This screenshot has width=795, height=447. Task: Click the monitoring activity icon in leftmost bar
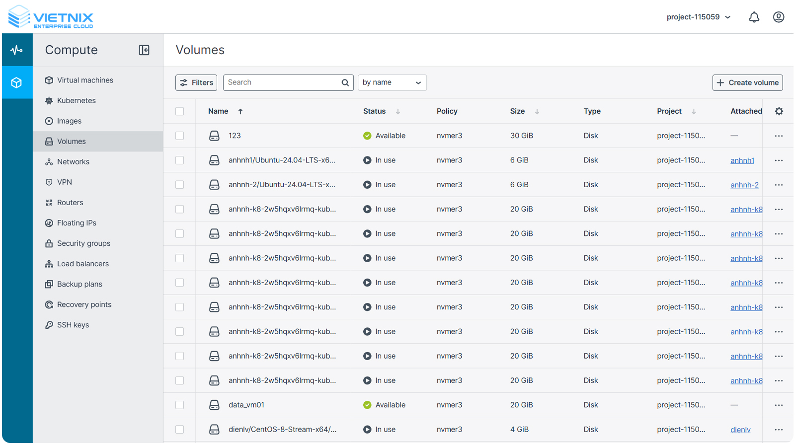pyautogui.click(x=17, y=50)
